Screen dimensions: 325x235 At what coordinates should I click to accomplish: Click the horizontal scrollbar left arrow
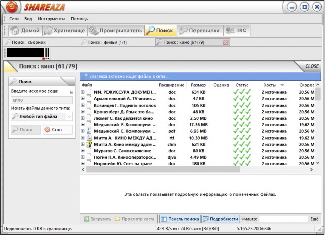(83, 170)
